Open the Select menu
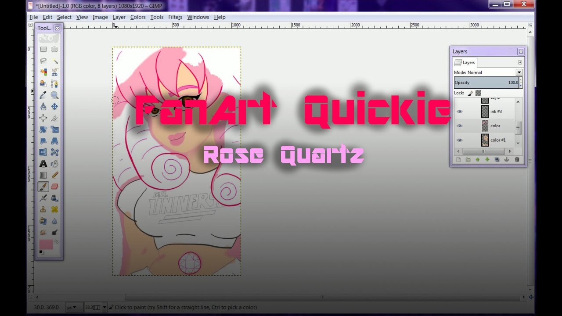The height and width of the screenshot is (316, 562). 64,17
